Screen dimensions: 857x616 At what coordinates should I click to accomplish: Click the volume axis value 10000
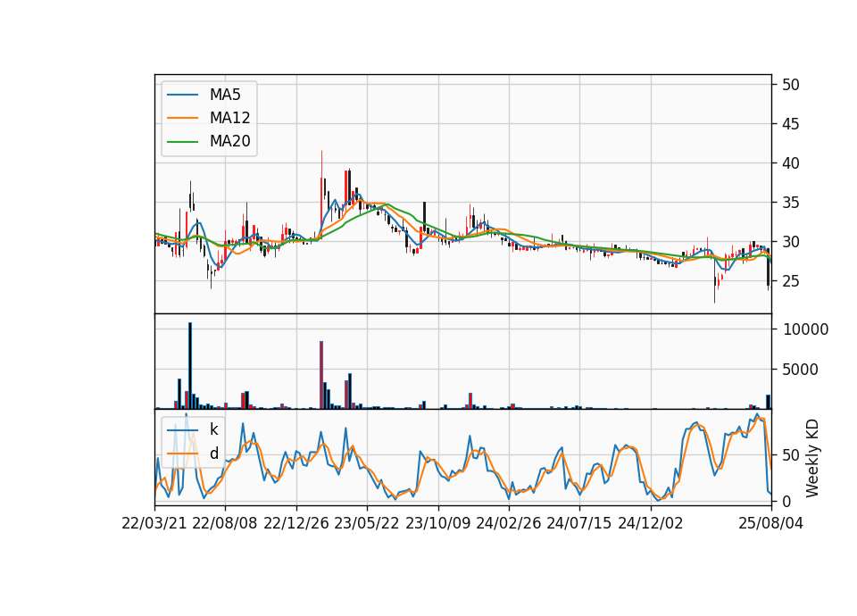(805, 329)
